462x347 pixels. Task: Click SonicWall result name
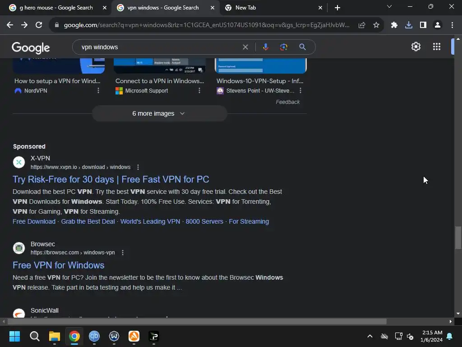pos(45,310)
